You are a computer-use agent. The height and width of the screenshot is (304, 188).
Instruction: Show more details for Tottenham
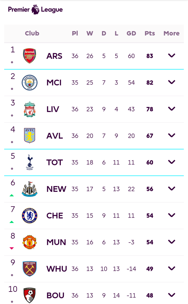click(x=172, y=162)
